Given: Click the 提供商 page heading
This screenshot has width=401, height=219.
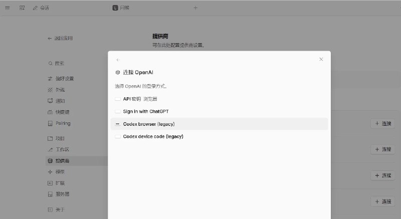Looking at the screenshot, I should [160, 36].
